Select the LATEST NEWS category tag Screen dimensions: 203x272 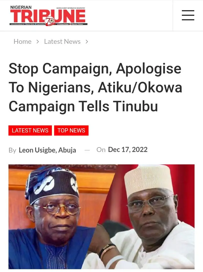30,130
